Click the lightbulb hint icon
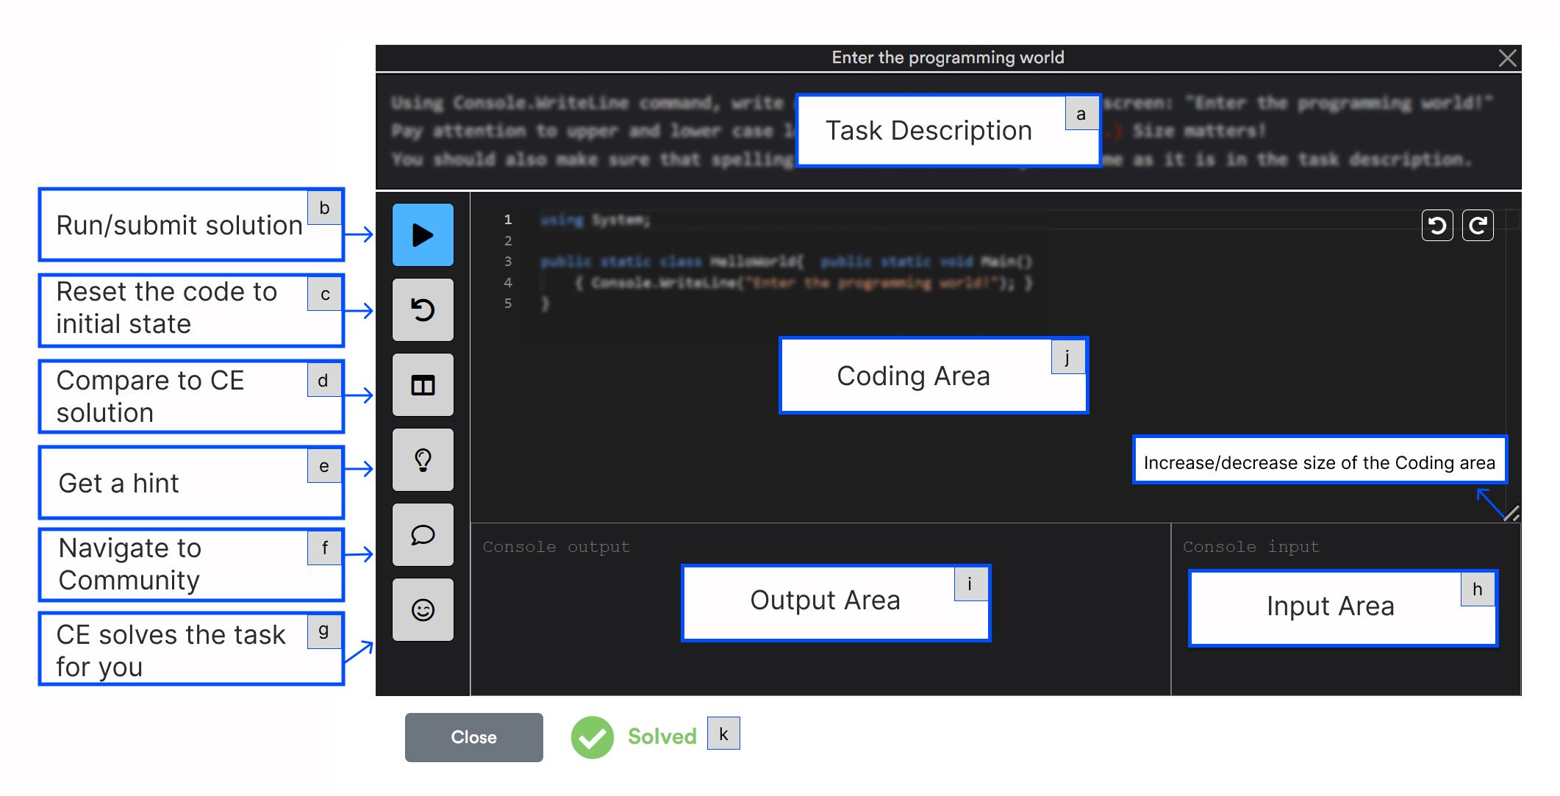Screen dimensions: 1560x796 click(423, 460)
